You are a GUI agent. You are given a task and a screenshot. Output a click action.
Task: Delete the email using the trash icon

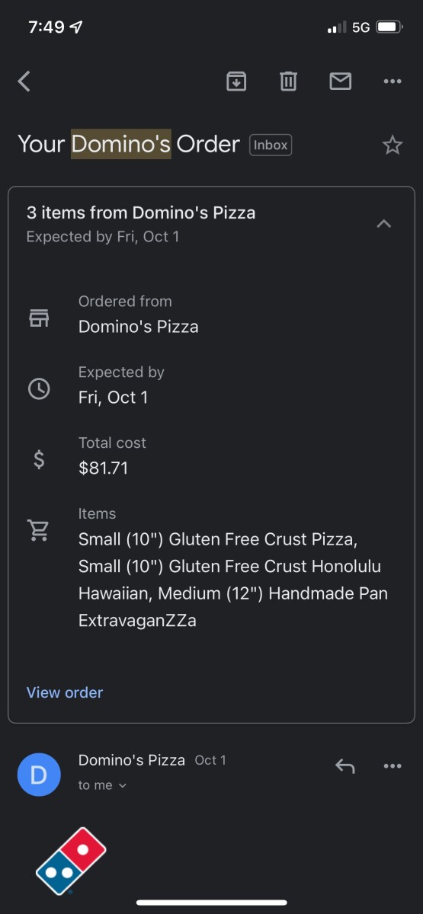[288, 81]
